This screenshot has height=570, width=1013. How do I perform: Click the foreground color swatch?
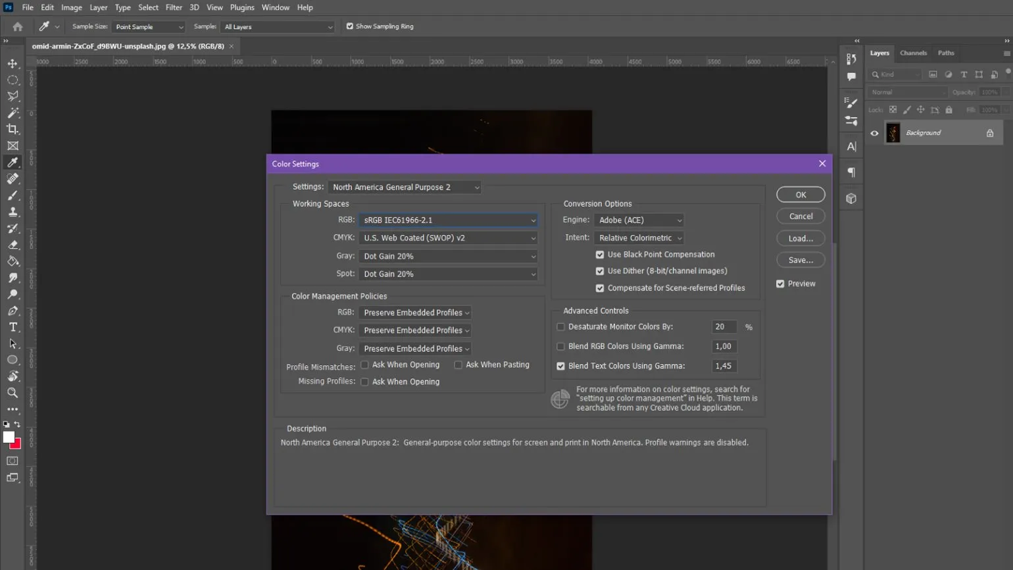coord(9,438)
